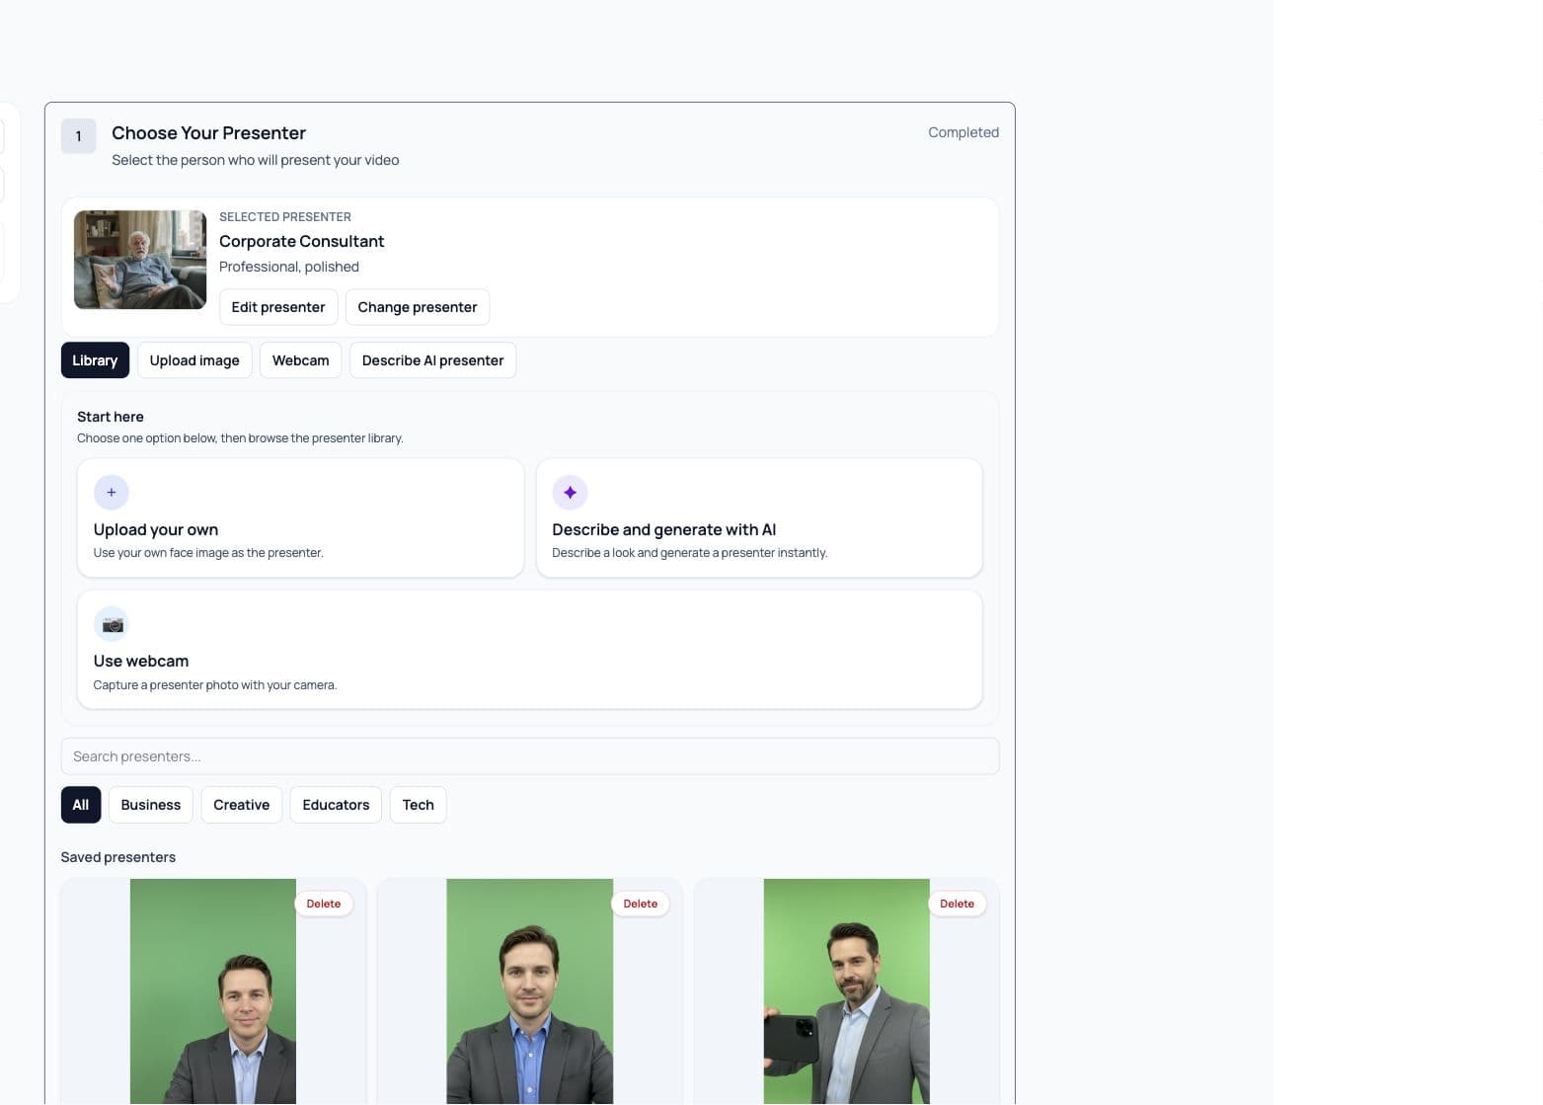
Task: Filter presenters by Creative category
Action: click(x=242, y=805)
